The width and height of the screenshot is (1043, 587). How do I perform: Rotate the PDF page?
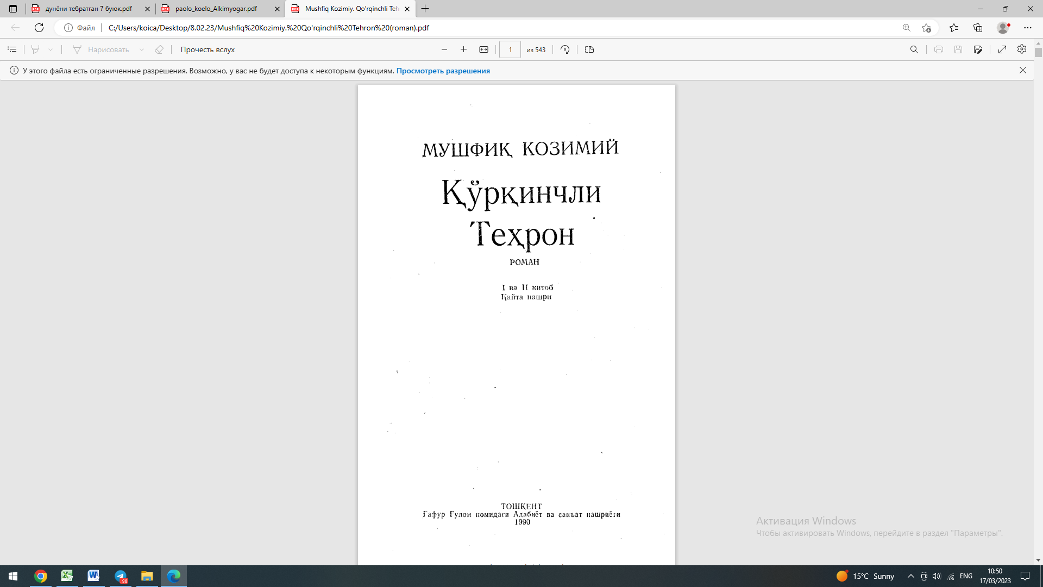tap(565, 49)
